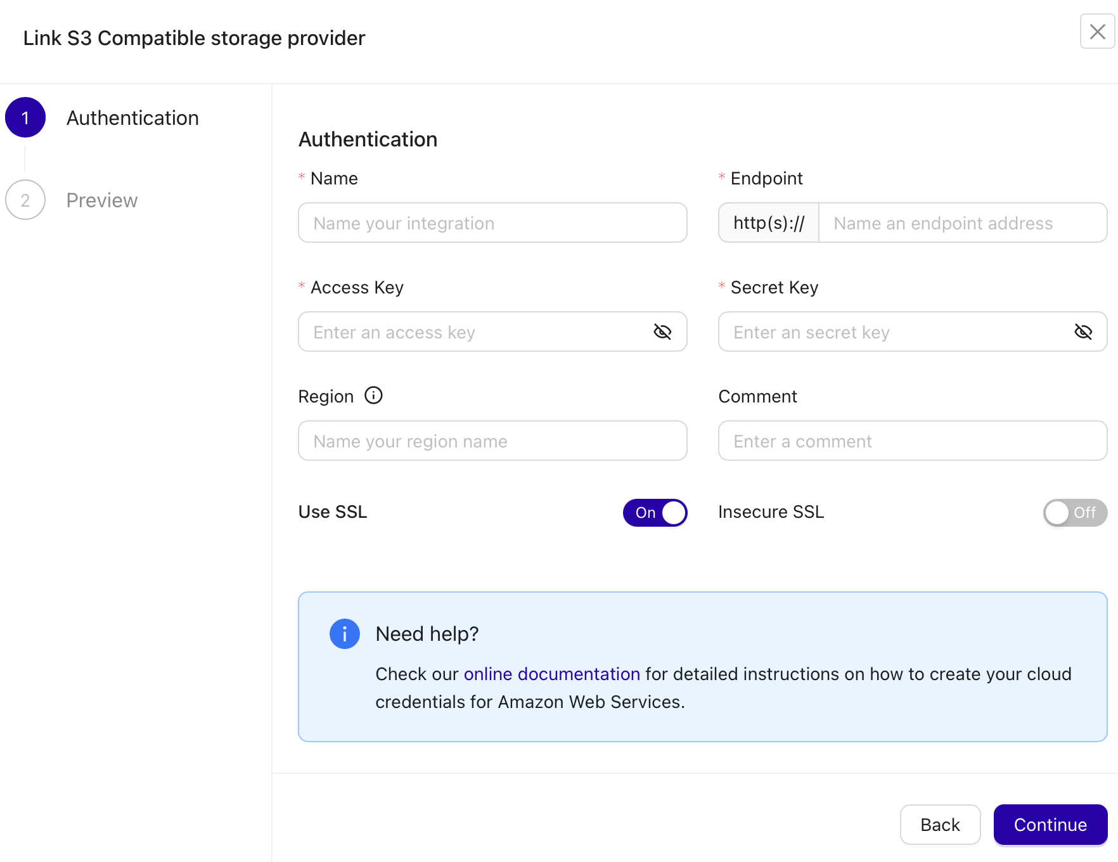Click the blue info icon in Need help
The image size is (1118, 862).
point(344,633)
